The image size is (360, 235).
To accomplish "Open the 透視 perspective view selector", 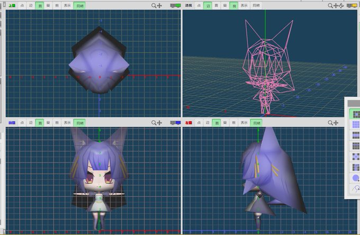I will (x=188, y=5).
